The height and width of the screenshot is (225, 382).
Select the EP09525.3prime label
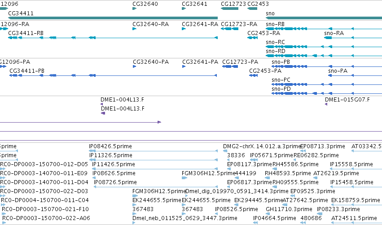tap(313, 191)
